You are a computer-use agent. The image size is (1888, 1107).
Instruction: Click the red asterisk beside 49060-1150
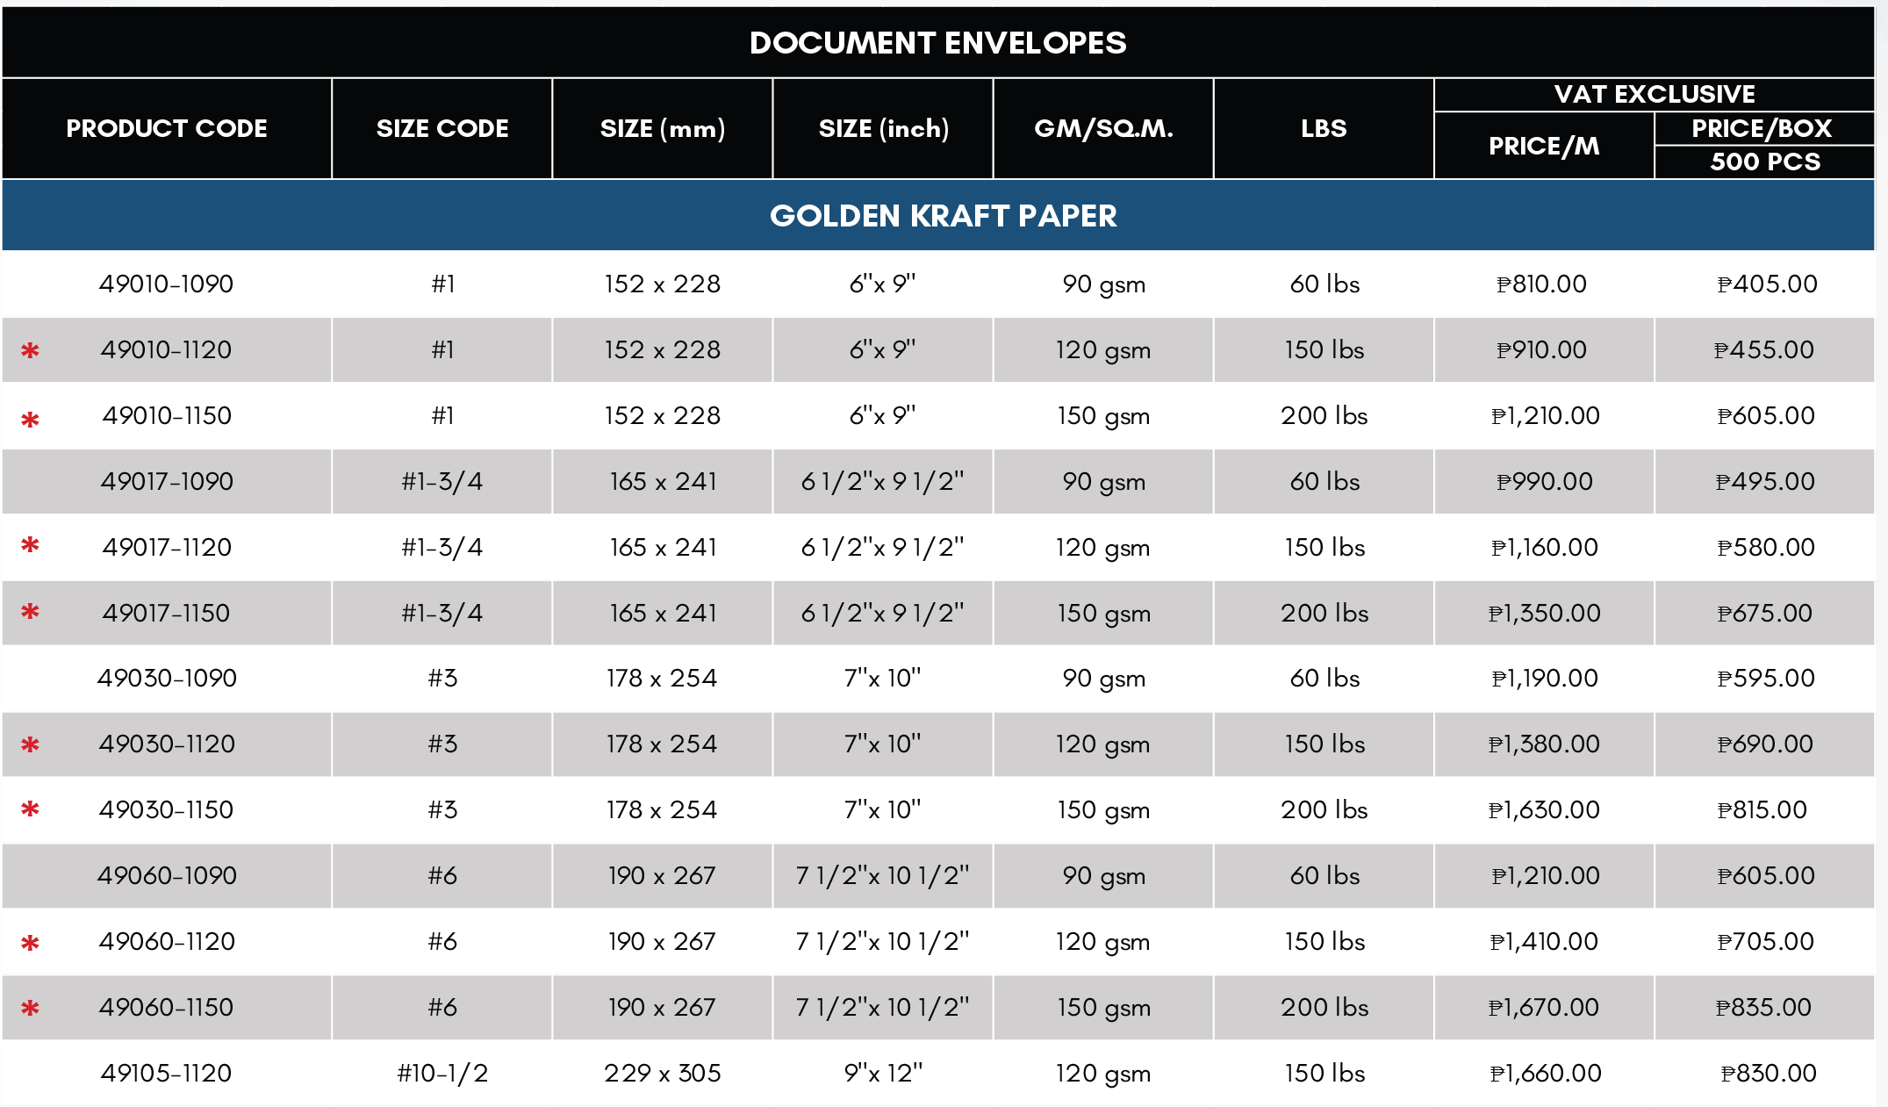[30, 1009]
